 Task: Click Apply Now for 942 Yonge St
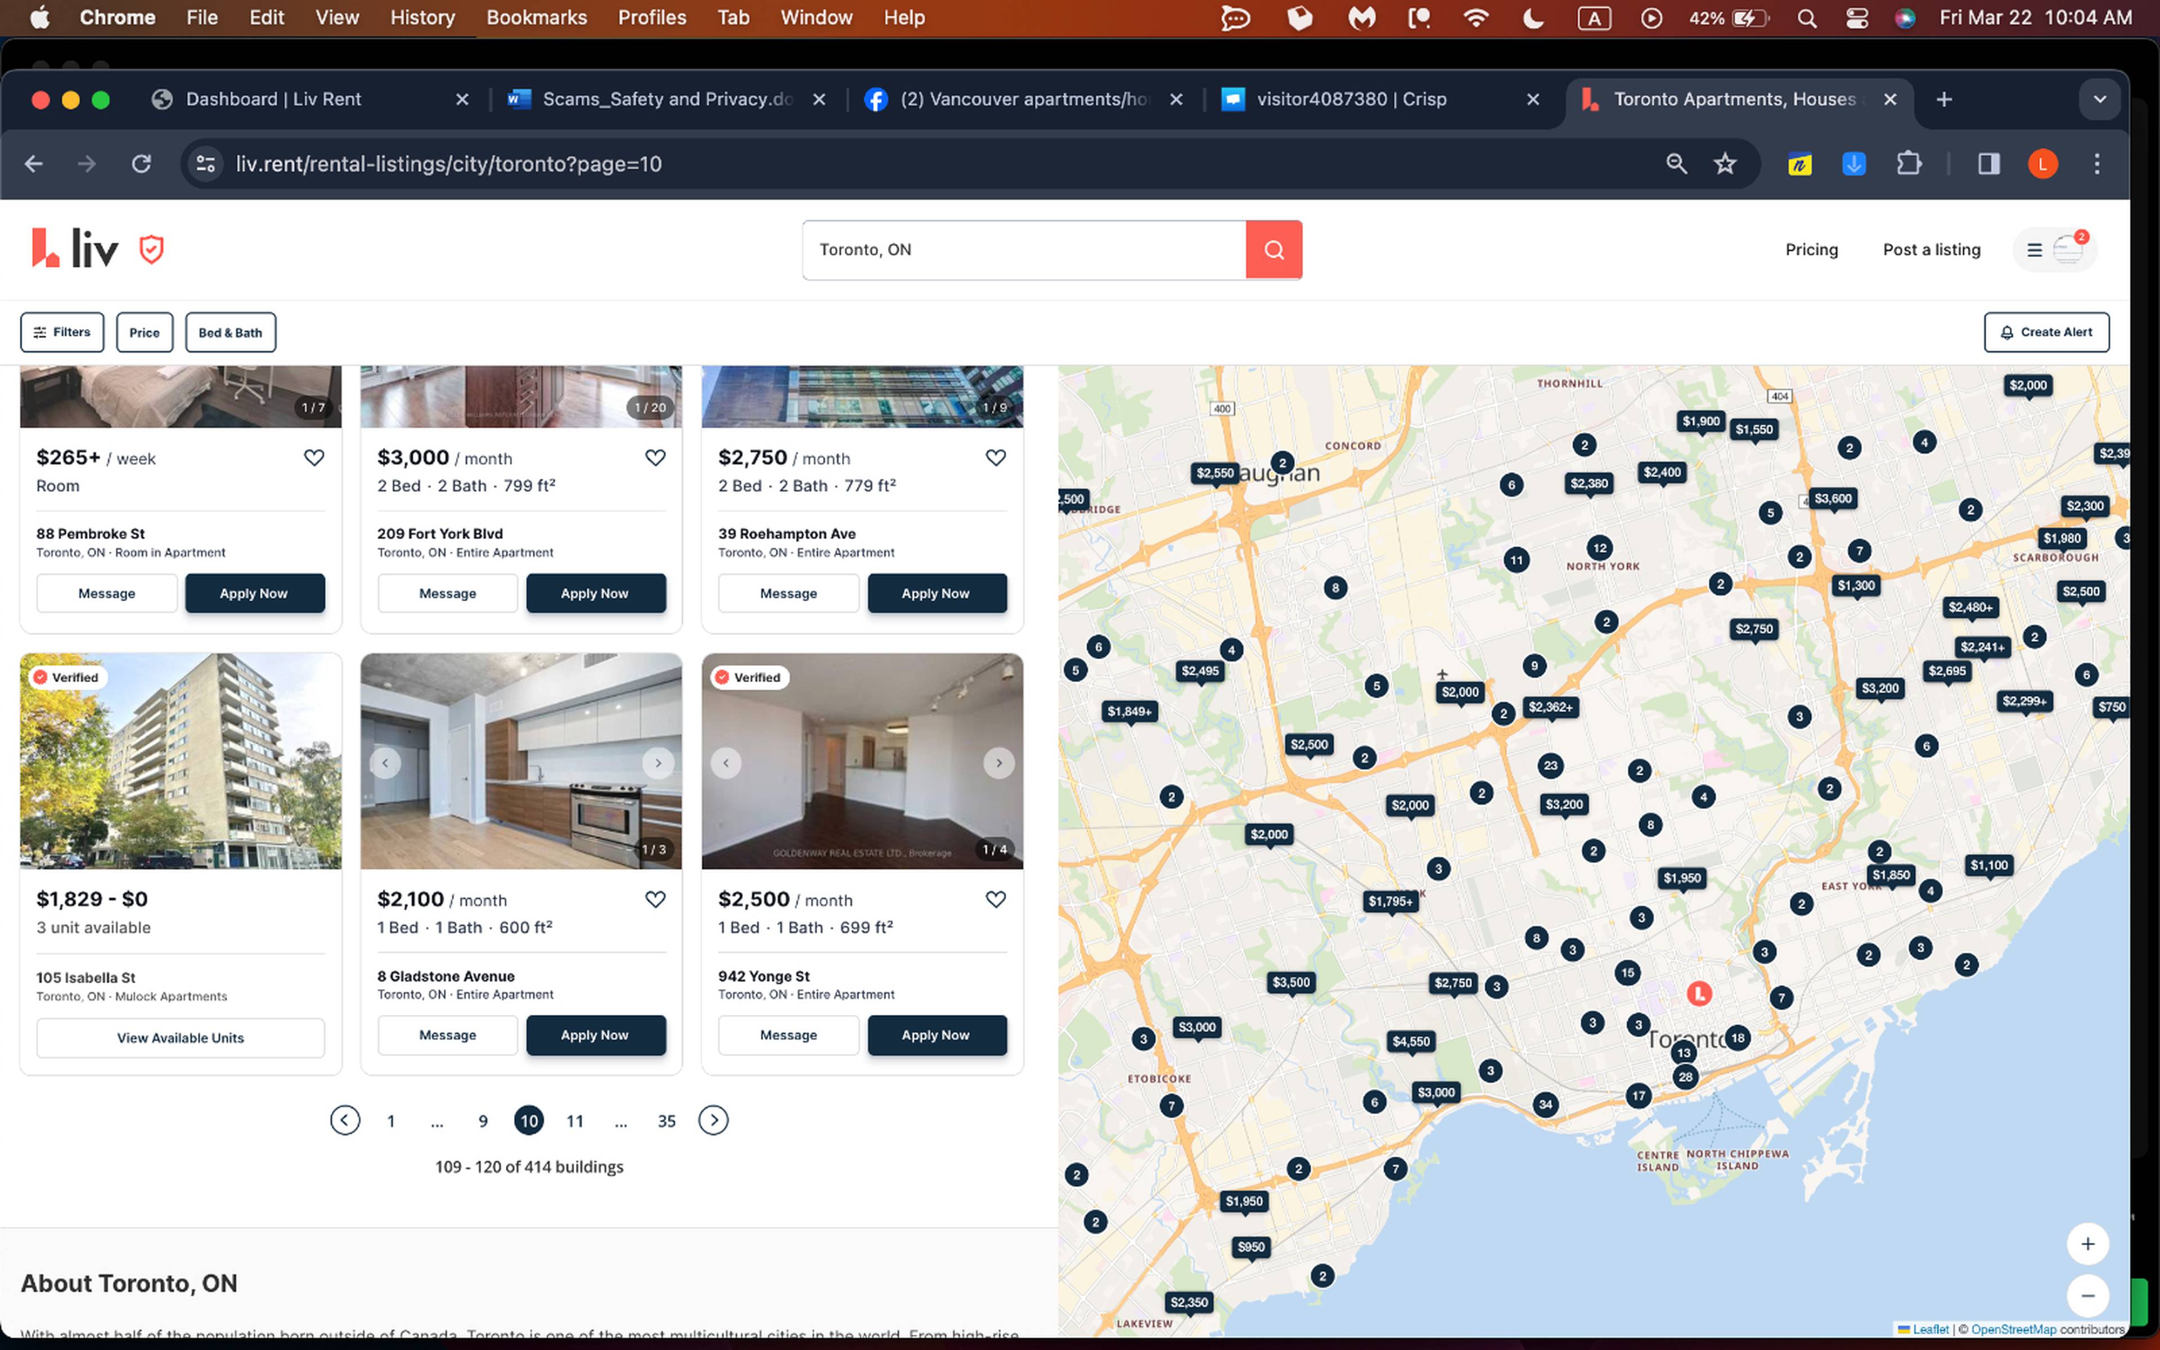pyautogui.click(x=937, y=1035)
